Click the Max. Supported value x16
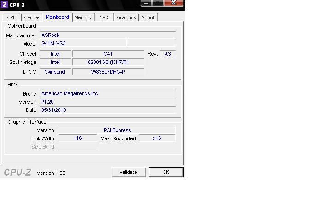332x207 pixels. point(157,138)
